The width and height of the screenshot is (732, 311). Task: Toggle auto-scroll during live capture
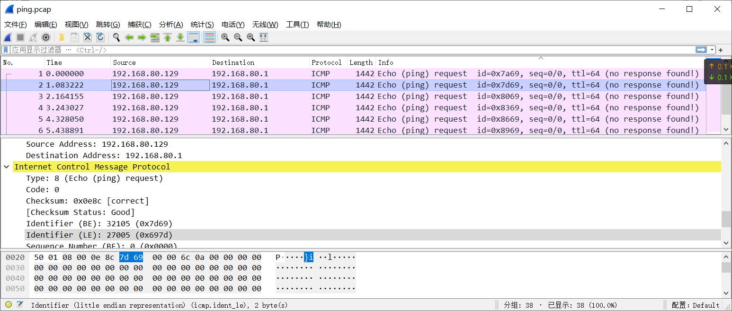tap(194, 37)
